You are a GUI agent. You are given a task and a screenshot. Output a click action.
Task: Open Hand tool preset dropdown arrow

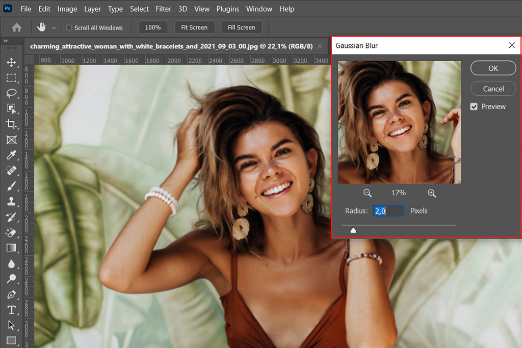(54, 28)
